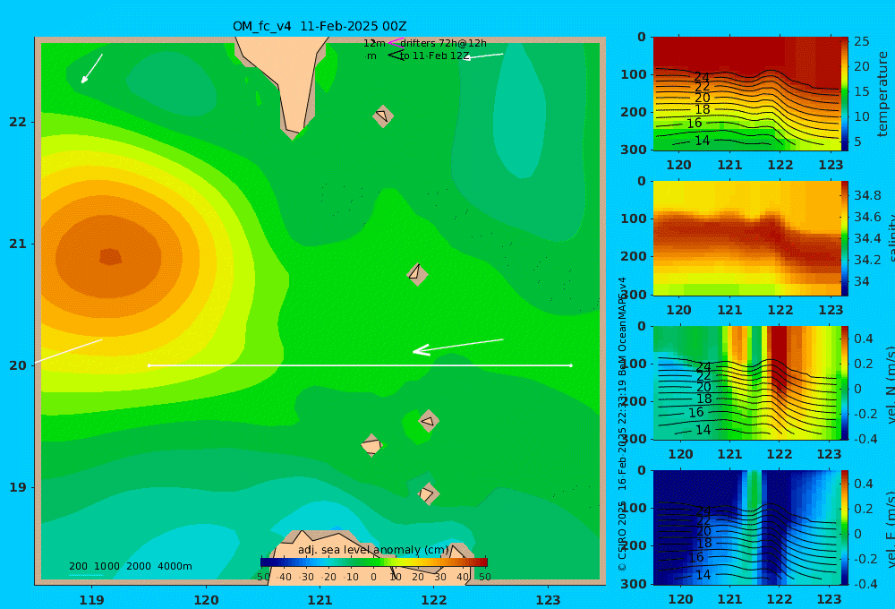
Task: Click the longitude label 123 under the main map
Action: (548, 600)
